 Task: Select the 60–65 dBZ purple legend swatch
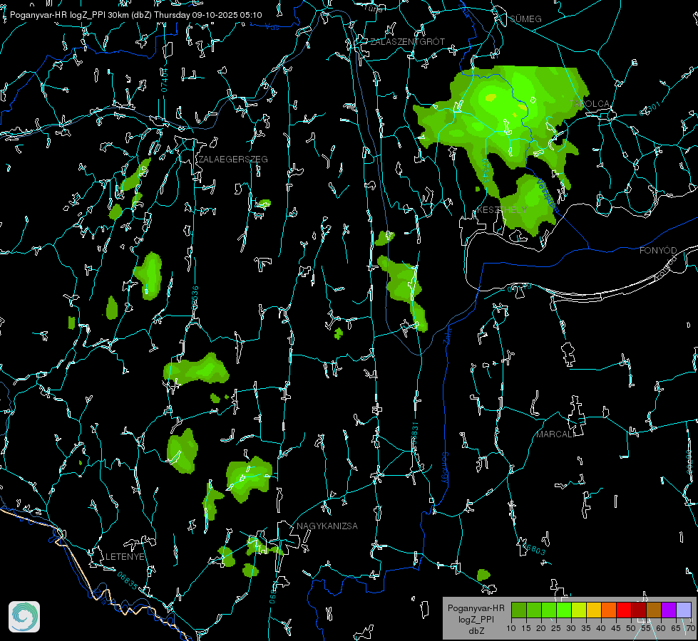pos(669,610)
